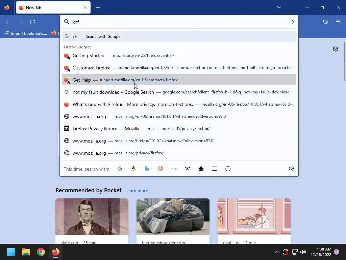Open What's new with Firefox suggestion

pos(179,104)
